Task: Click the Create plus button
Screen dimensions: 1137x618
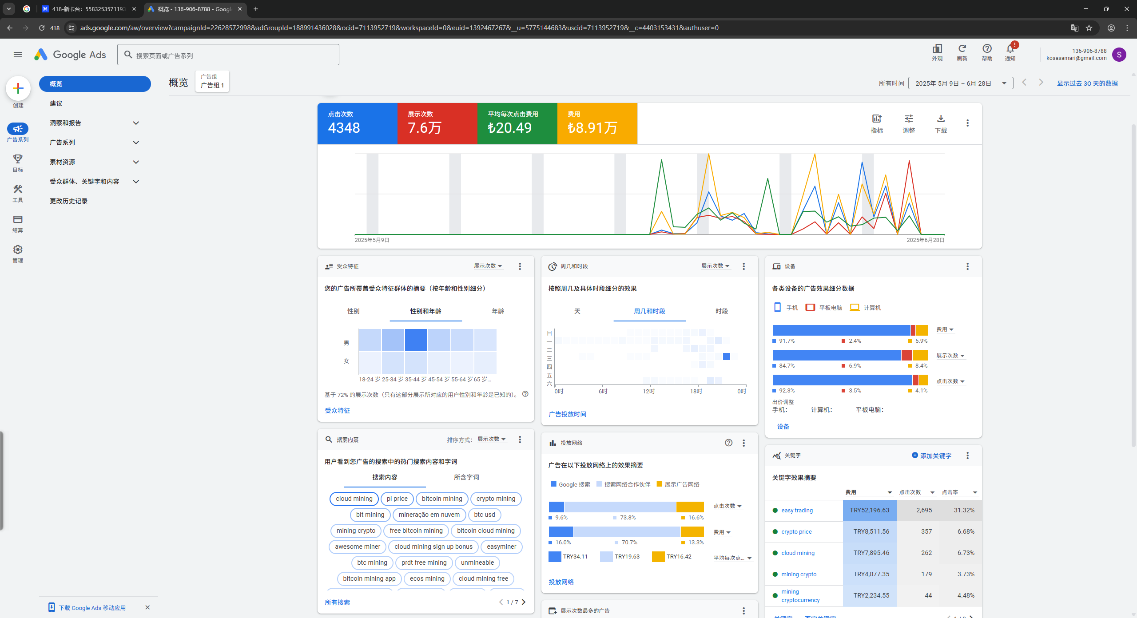Action: [x=18, y=88]
